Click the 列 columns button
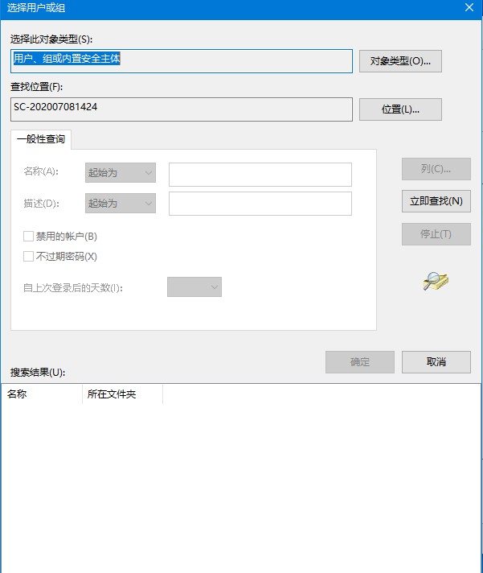The height and width of the screenshot is (573, 483). pos(436,169)
